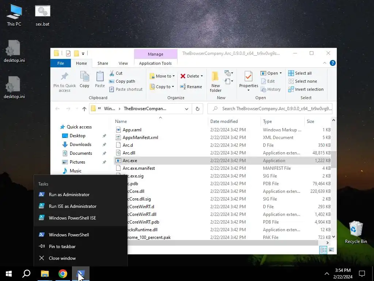Click History in Open group
Screen dimensions: 374x281
click(271, 89)
